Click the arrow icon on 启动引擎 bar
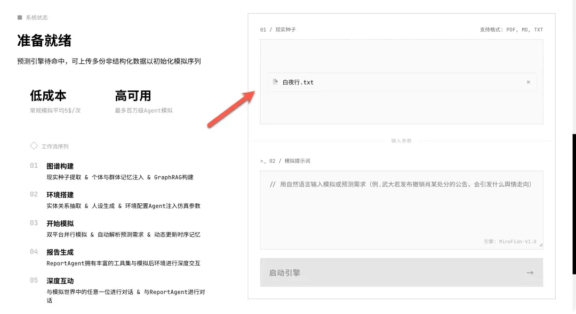 pos(529,272)
